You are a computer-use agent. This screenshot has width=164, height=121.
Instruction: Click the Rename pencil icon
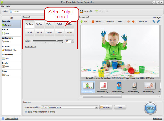coord(4,50)
